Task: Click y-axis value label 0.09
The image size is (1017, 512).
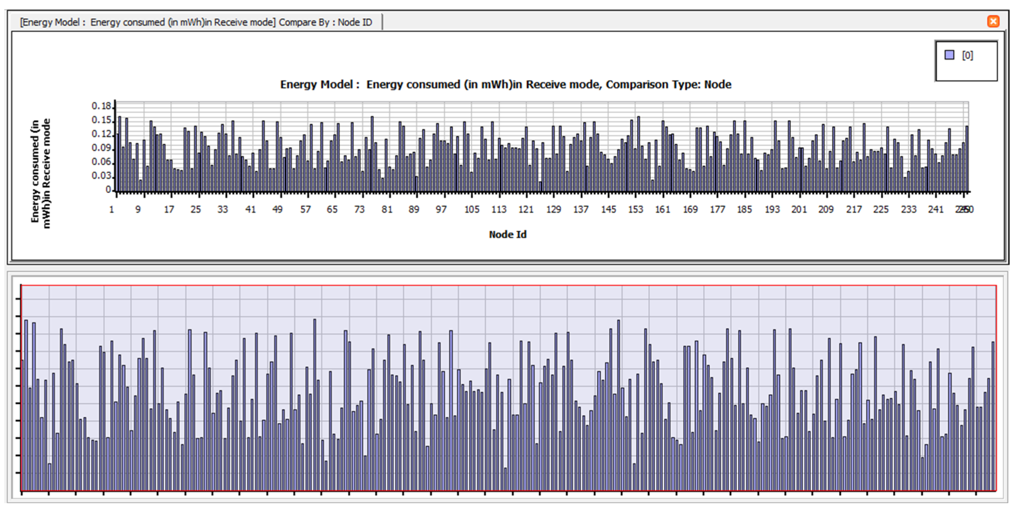Action: click(x=101, y=148)
